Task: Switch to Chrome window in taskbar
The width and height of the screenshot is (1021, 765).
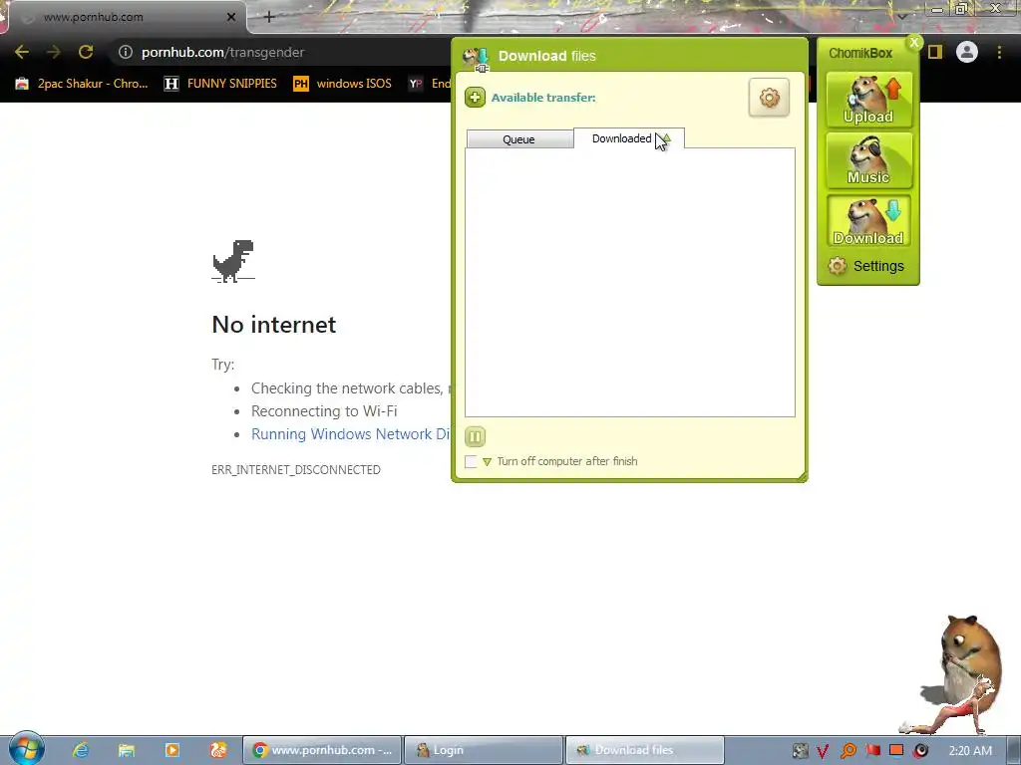Action: click(322, 750)
